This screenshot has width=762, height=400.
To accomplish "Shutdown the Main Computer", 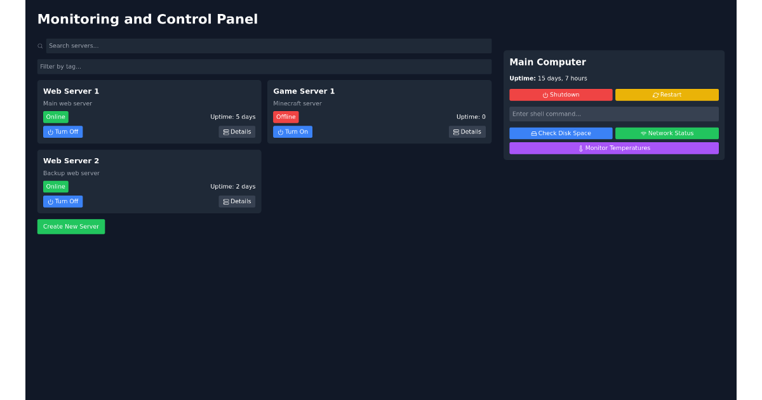I will click(x=561, y=95).
